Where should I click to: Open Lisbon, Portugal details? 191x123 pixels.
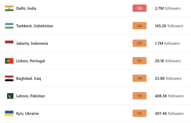[31, 61]
